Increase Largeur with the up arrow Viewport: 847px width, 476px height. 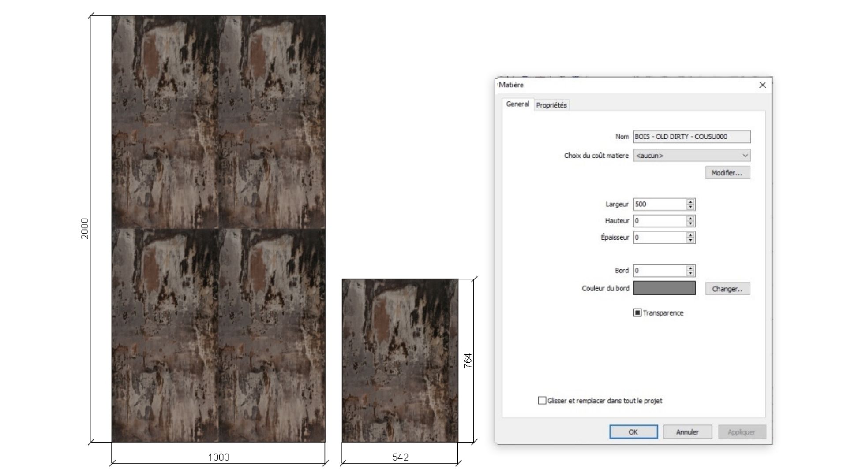tap(690, 202)
